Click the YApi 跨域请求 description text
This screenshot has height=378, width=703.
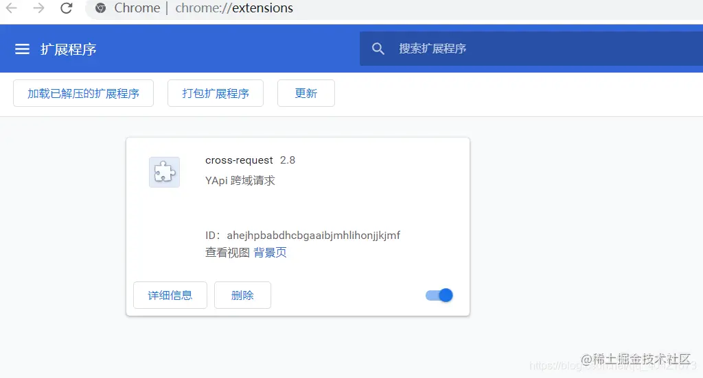click(x=240, y=180)
